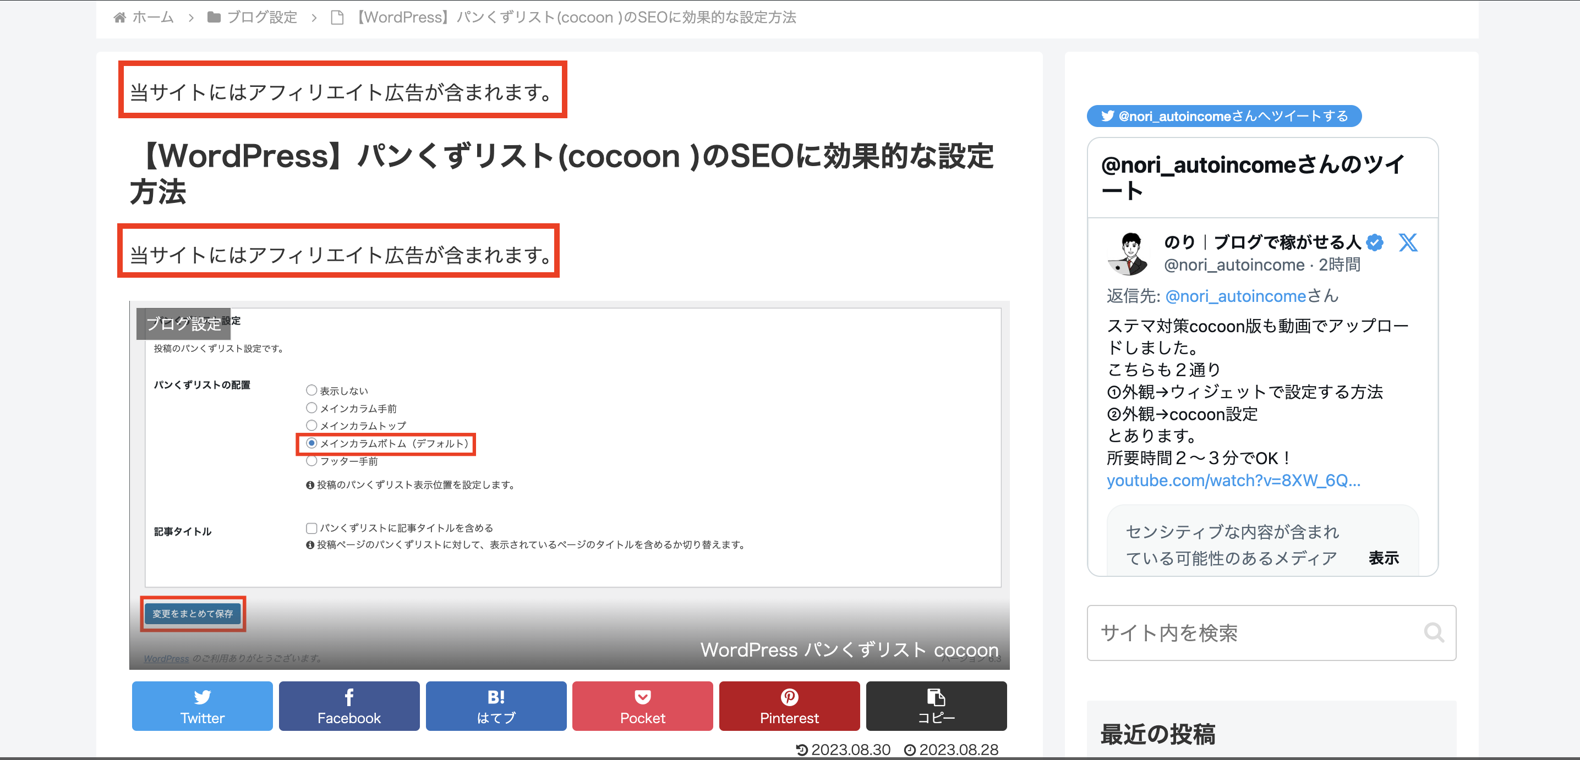Image resolution: width=1580 pixels, height=760 pixels.
Task: Click the サイト内を検索 search field
Action: coord(1271,632)
